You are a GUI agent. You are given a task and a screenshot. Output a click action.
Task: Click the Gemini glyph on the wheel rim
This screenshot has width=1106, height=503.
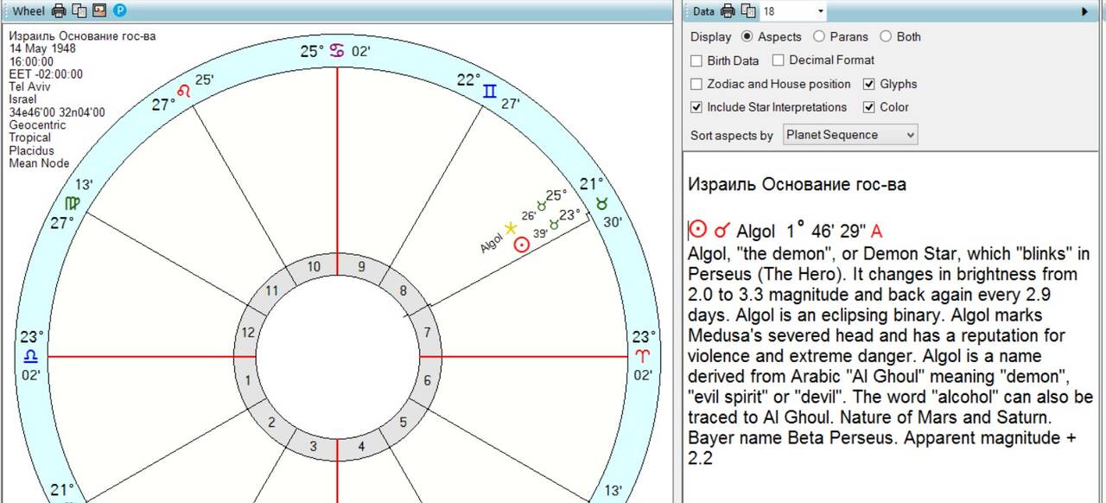[490, 90]
